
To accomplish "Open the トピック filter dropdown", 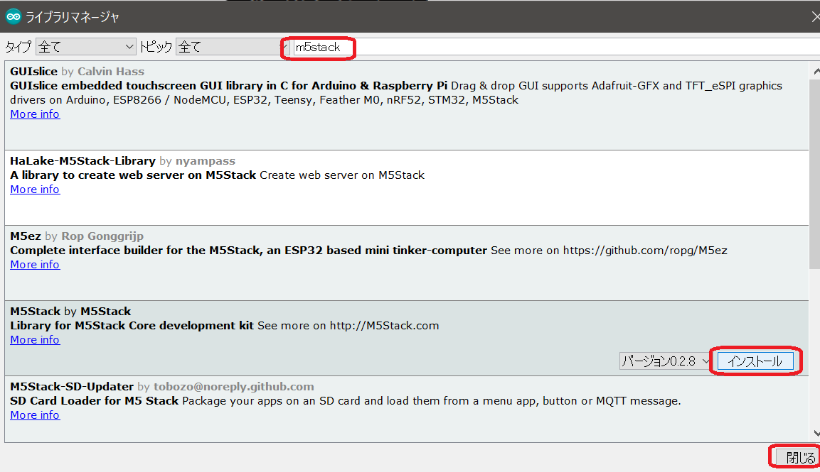I will pyautogui.click(x=228, y=47).
